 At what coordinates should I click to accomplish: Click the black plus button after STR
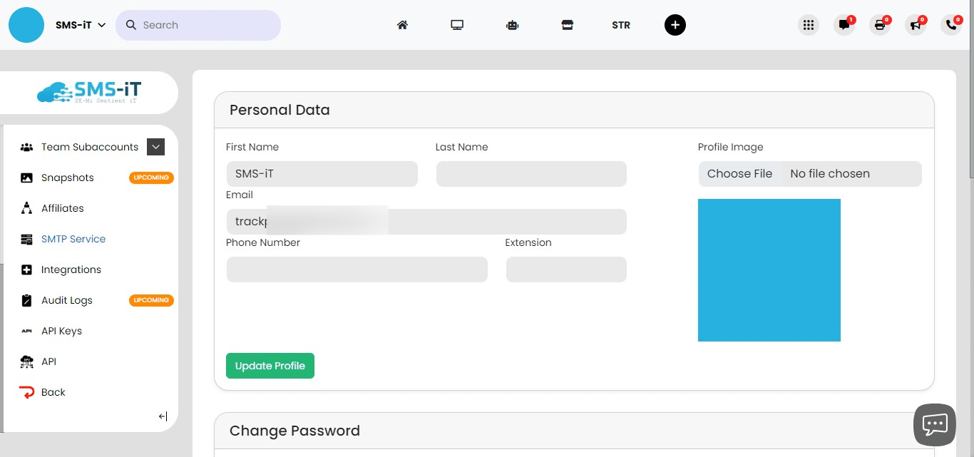point(675,24)
